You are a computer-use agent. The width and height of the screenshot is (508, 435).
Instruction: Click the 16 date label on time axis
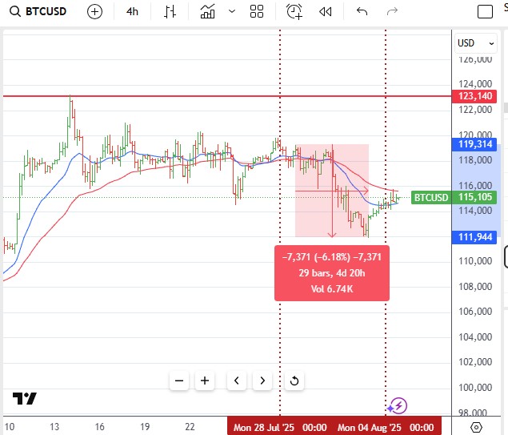click(x=99, y=426)
